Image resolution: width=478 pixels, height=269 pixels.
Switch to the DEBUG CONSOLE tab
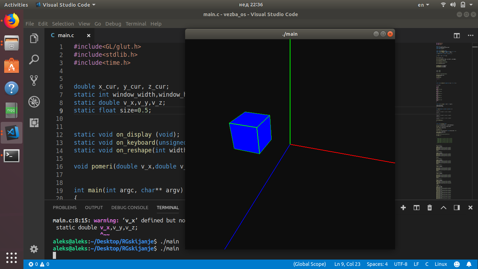pos(130,208)
